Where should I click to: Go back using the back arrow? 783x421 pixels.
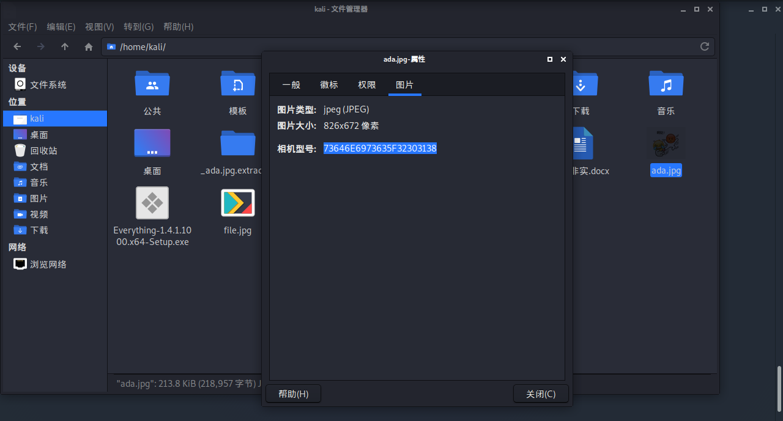(x=17, y=46)
